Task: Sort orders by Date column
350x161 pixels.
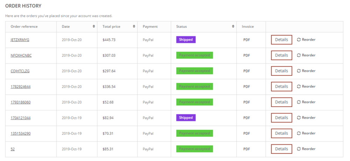Action: [x=94, y=27]
